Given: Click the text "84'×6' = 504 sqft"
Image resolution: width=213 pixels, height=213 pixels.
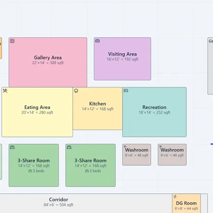Looking at the screenshot, I should click(59, 205).
